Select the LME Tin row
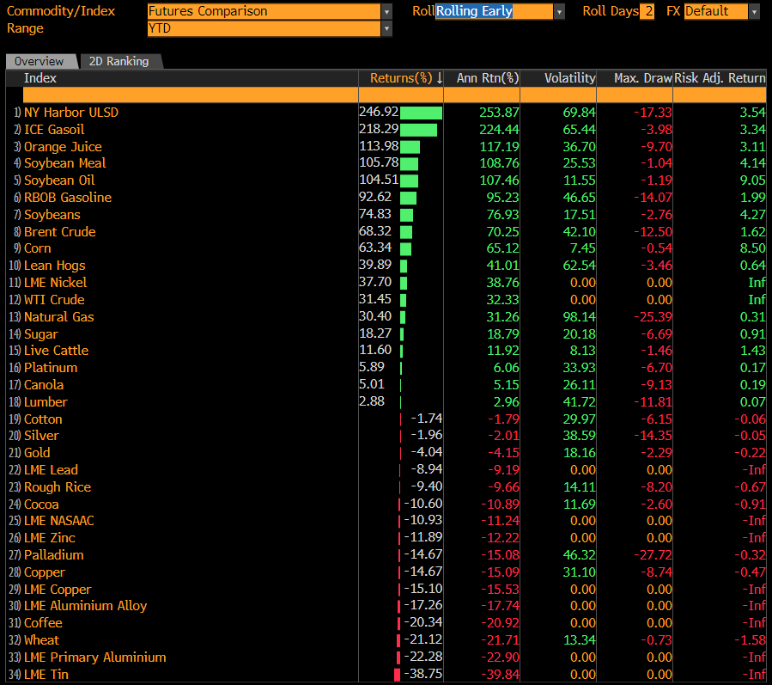 pos(46,675)
